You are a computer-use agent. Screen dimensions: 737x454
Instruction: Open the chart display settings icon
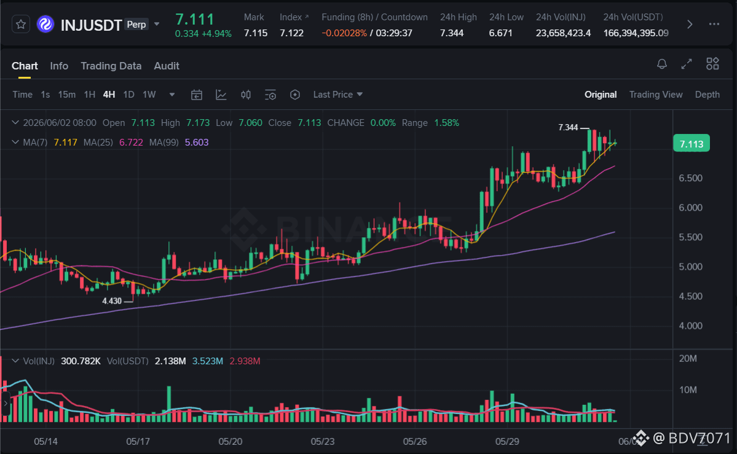click(270, 95)
